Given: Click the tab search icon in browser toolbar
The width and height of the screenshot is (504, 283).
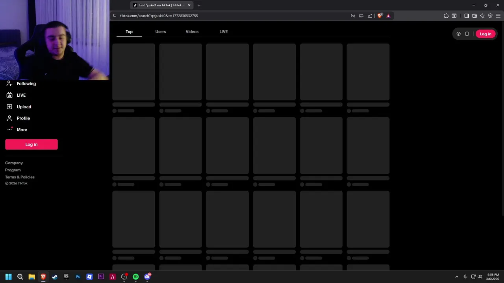Looking at the screenshot, I should [454, 16].
